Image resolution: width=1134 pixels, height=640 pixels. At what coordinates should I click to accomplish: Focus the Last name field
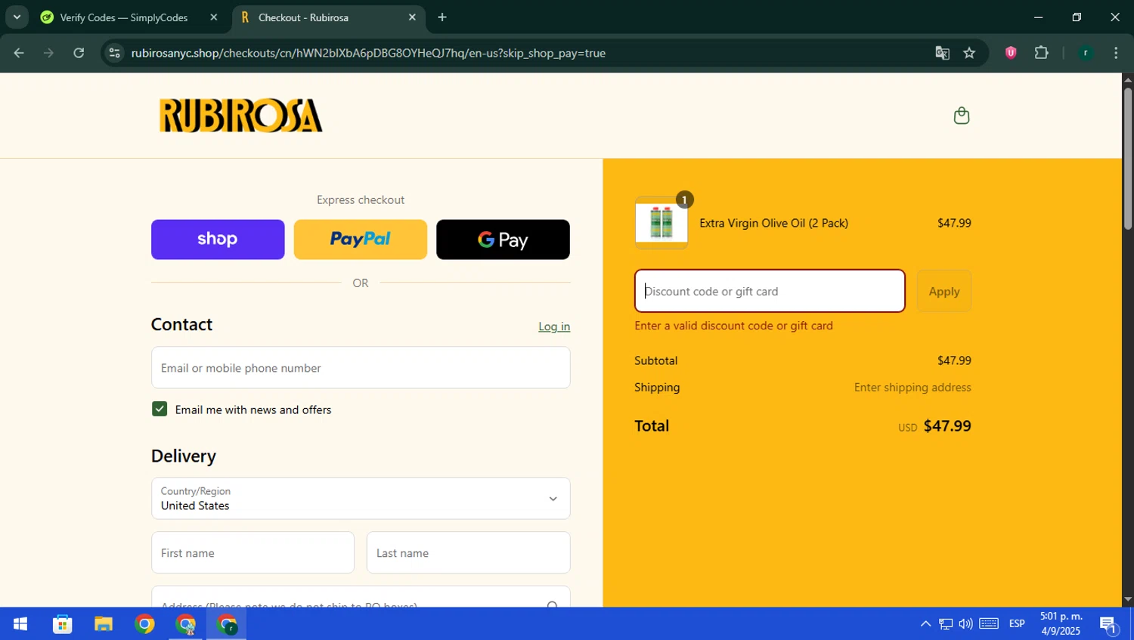[x=469, y=553]
